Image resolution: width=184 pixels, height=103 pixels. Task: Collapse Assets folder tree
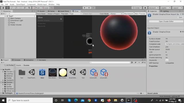[x=1, y=69]
